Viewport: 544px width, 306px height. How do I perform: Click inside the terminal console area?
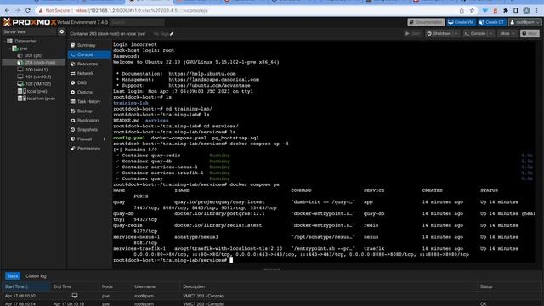click(x=324, y=153)
